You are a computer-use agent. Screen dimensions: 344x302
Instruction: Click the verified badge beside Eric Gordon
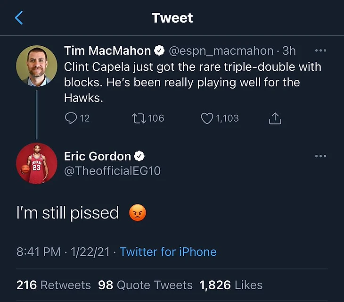click(x=140, y=156)
